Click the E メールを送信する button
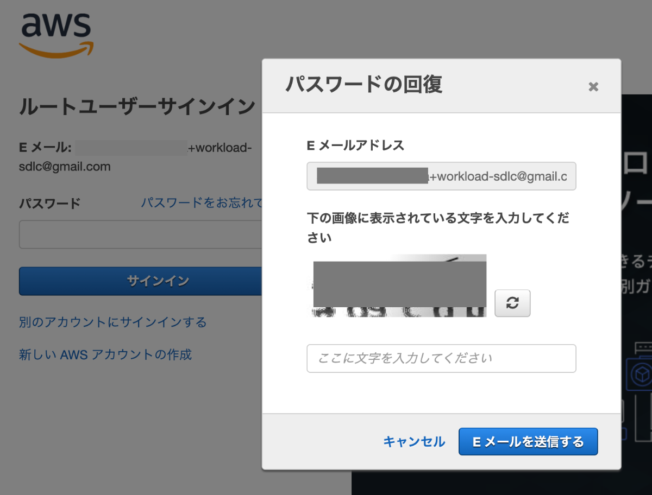652x495 pixels. pyautogui.click(x=528, y=442)
